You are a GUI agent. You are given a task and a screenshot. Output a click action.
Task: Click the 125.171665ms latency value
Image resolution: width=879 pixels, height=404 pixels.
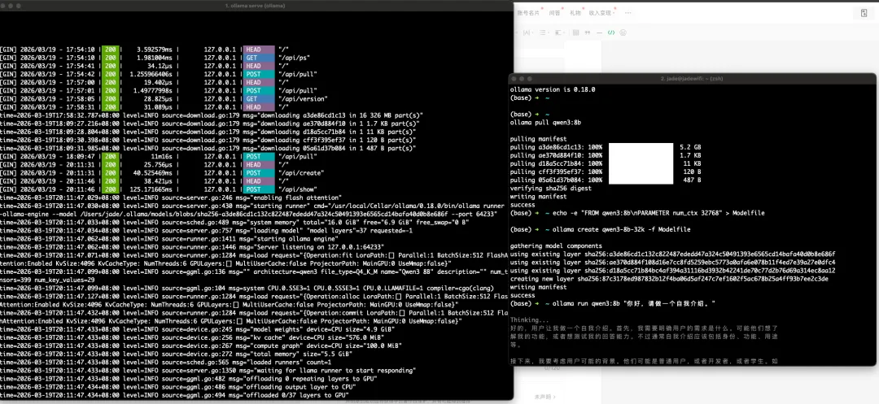(x=151, y=189)
